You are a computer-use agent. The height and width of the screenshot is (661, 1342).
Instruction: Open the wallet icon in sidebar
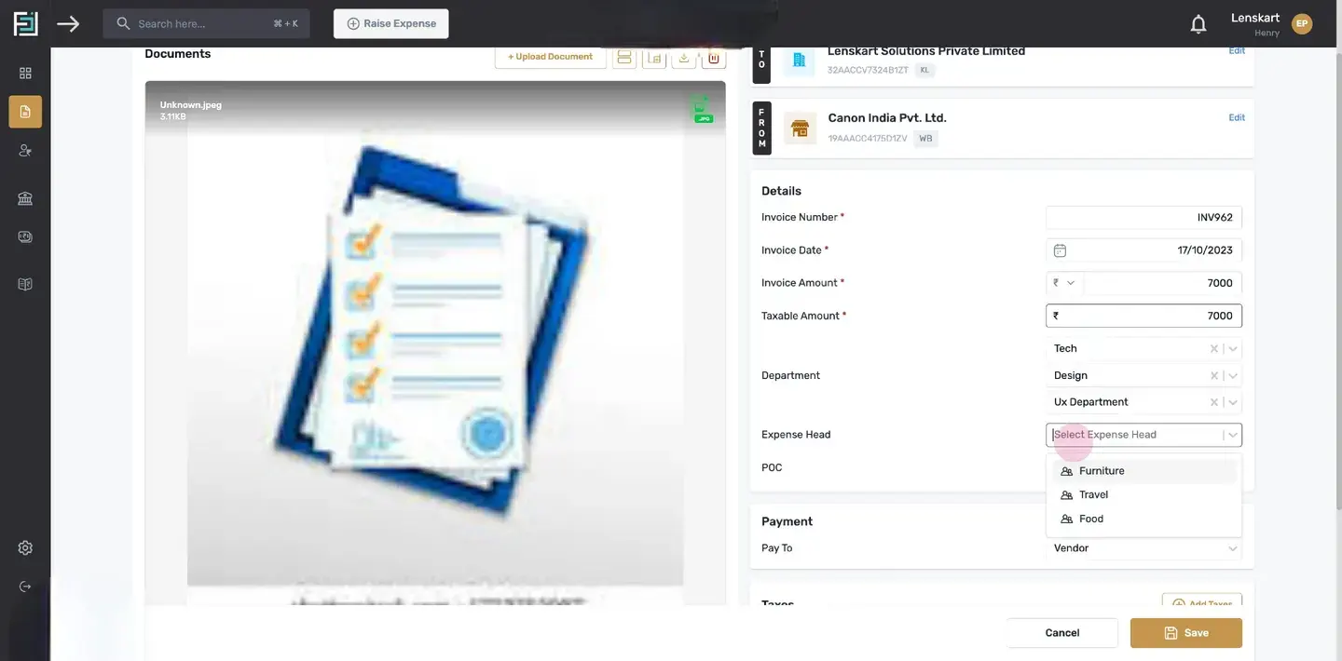[25, 236]
